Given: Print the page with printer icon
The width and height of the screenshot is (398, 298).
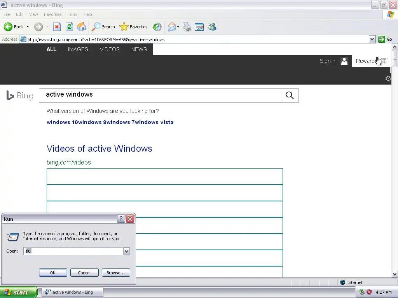Looking at the screenshot, I should pyautogui.click(x=187, y=27).
